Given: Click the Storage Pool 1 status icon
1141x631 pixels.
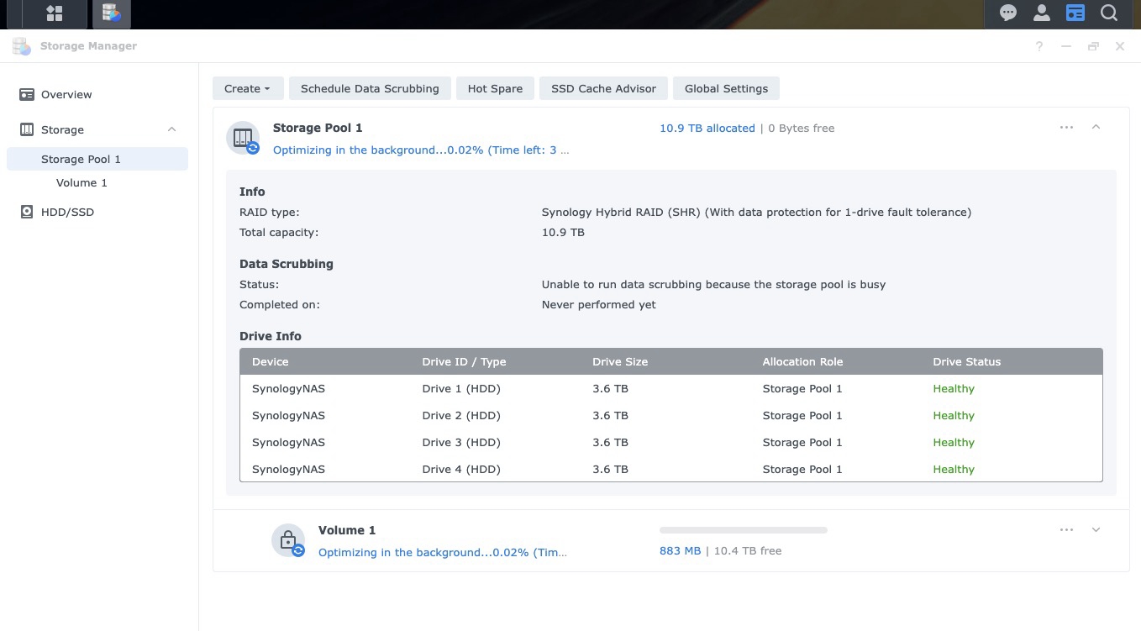Looking at the screenshot, I should (243, 138).
